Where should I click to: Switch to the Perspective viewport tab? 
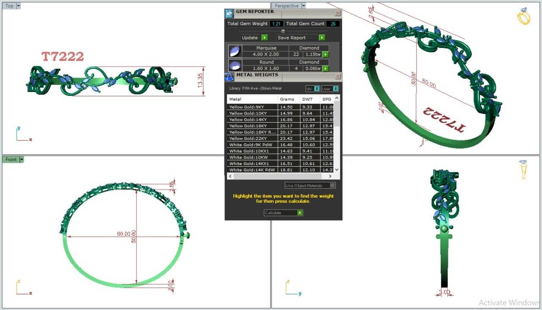[x=287, y=6]
